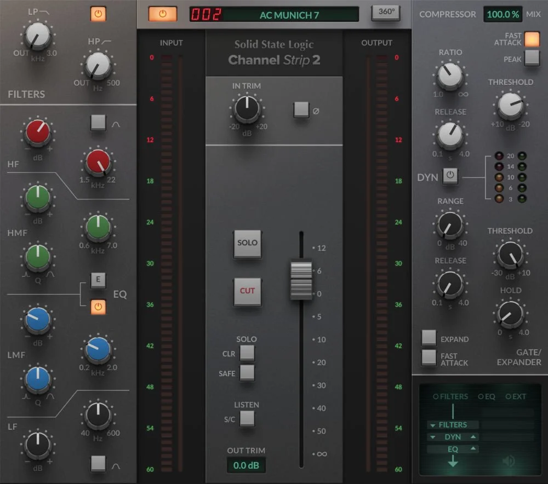The image size is (548, 484).
Task: Click the compressor THRESHOLD knob
Action: coord(510,105)
